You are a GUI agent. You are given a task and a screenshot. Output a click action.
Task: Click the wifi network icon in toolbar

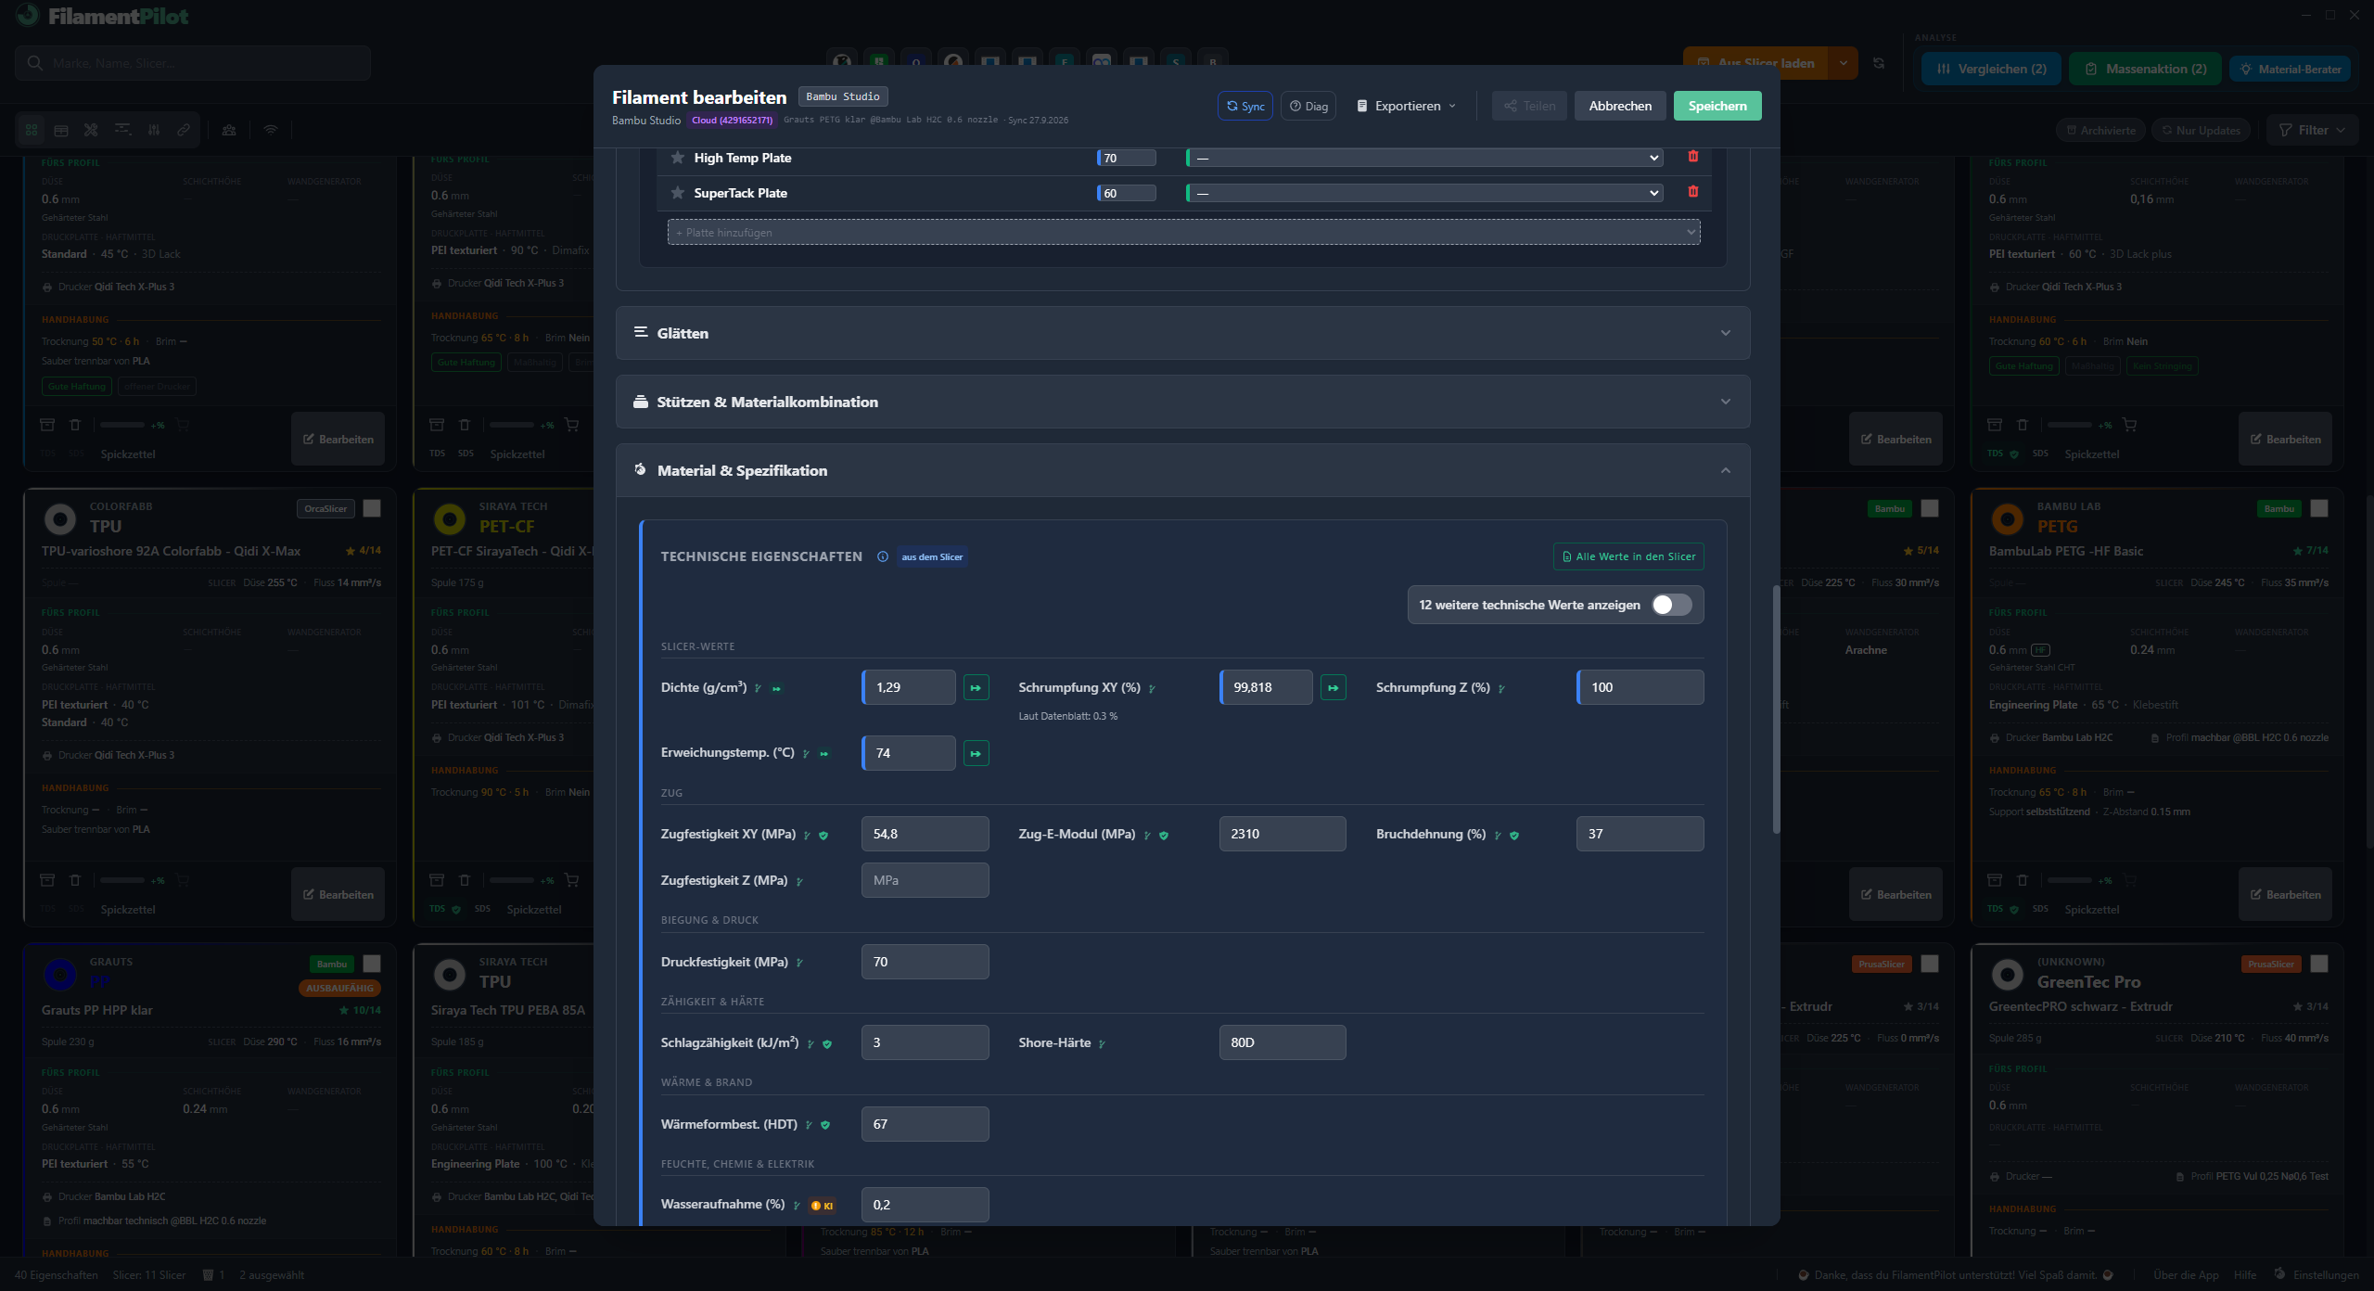tap(271, 130)
